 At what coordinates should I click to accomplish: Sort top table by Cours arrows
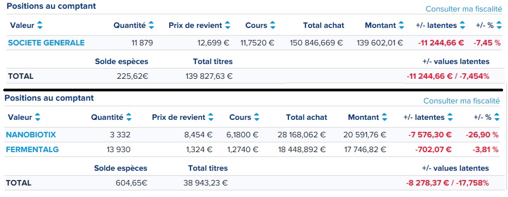coord(273,25)
